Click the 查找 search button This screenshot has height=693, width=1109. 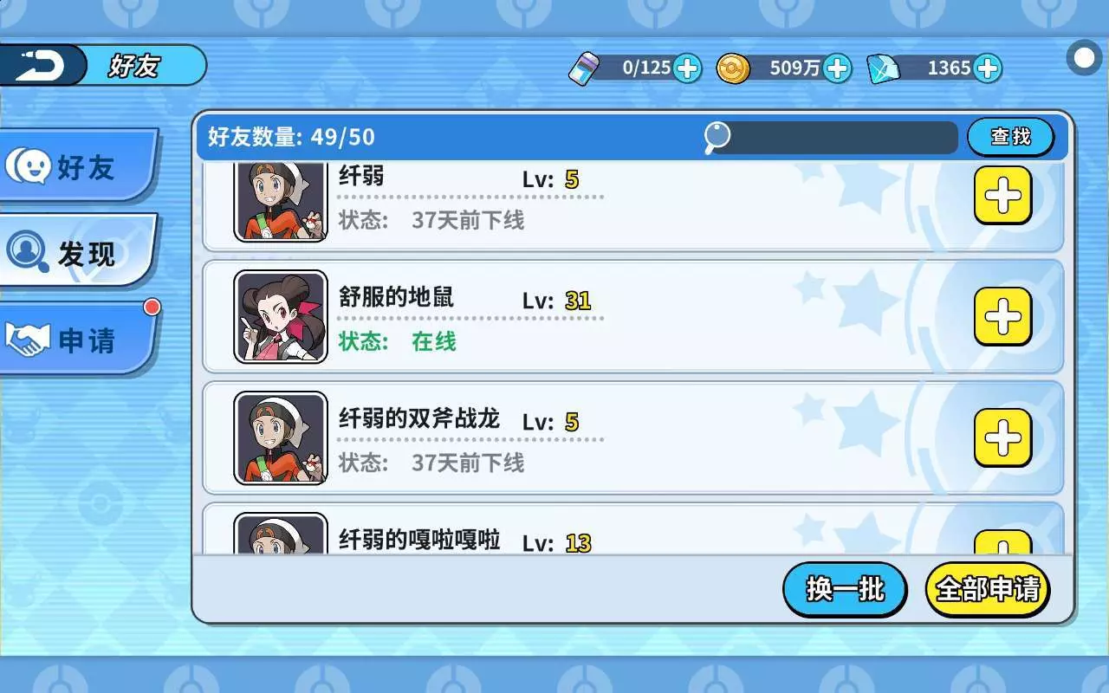pos(1010,137)
